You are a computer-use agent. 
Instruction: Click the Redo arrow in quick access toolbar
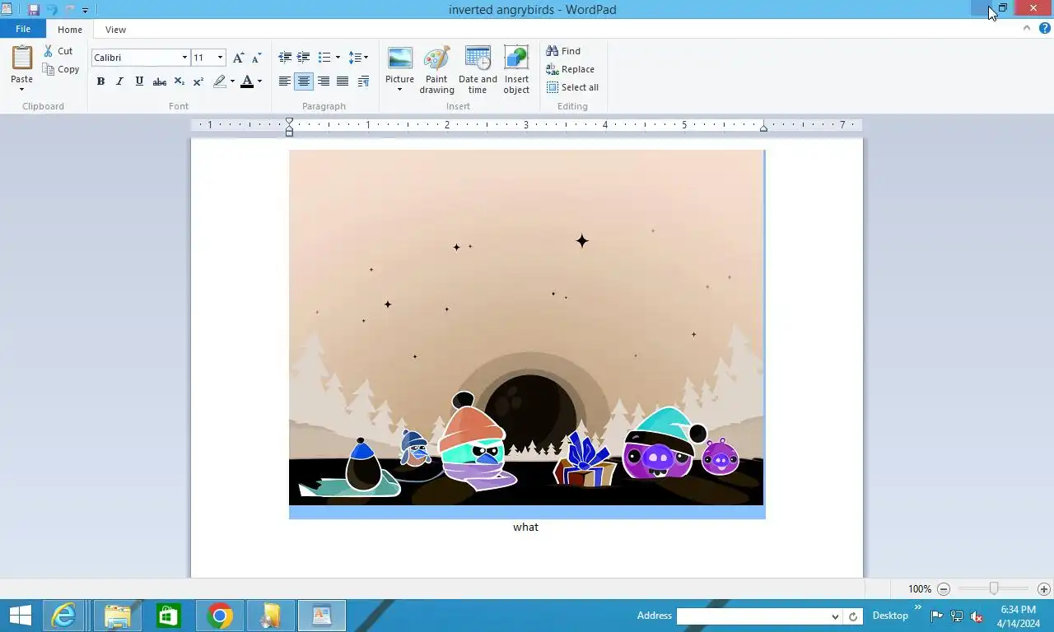[x=70, y=10]
